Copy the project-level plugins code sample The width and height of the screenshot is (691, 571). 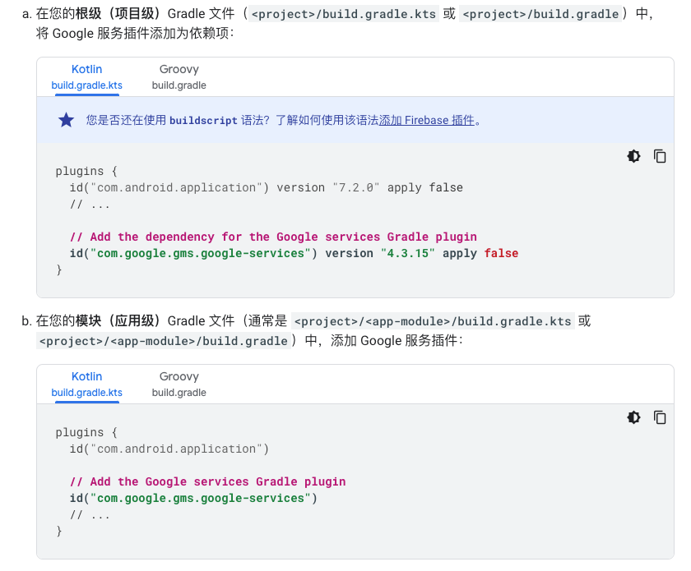click(660, 156)
